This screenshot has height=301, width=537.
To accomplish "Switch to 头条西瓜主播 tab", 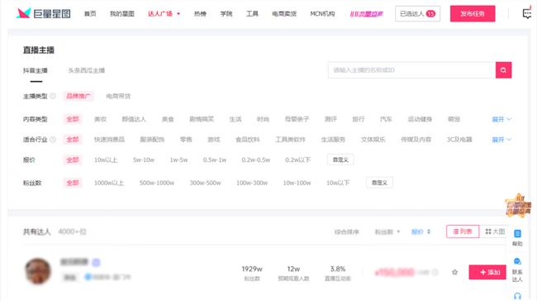I will coord(87,70).
